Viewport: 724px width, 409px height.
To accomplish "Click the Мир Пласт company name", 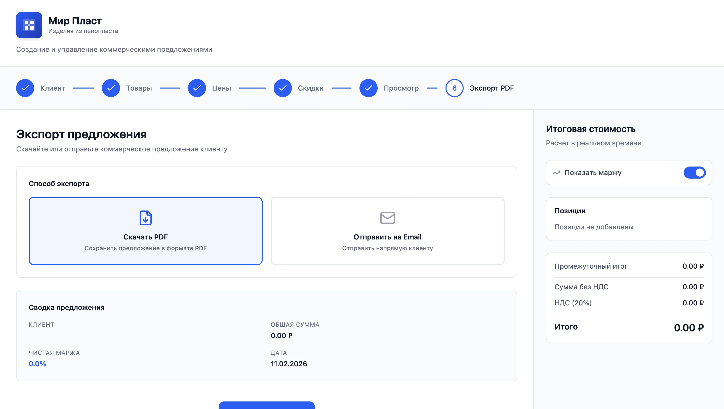I will click(x=75, y=21).
